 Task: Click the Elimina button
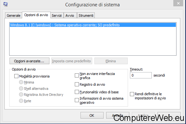pyautogui.click(x=111, y=61)
